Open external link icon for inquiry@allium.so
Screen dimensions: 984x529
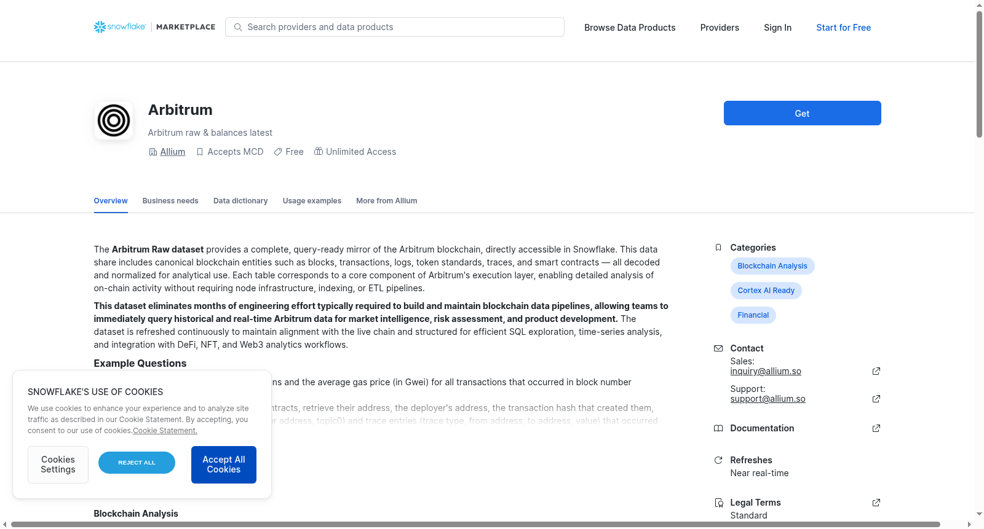(876, 371)
